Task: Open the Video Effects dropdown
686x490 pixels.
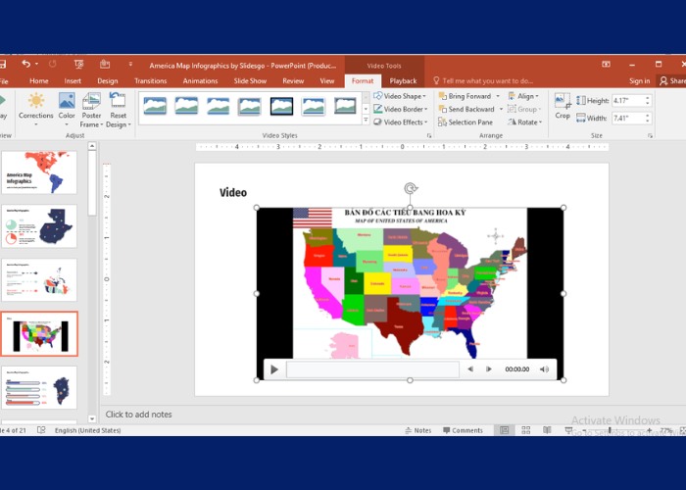Action: click(x=400, y=122)
